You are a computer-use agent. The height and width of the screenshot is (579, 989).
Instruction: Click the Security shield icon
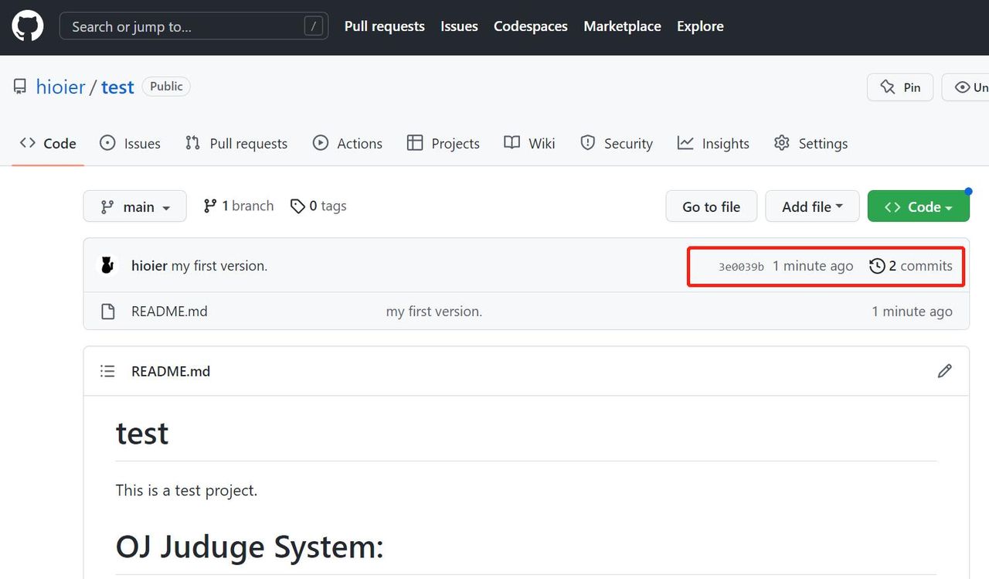588,143
